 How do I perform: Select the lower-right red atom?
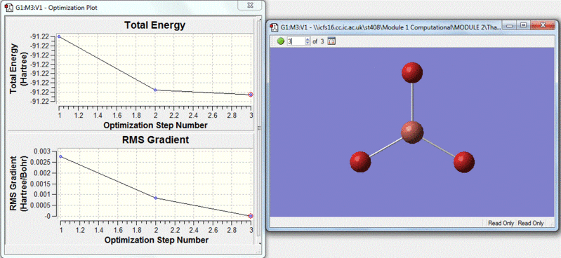coord(464,162)
